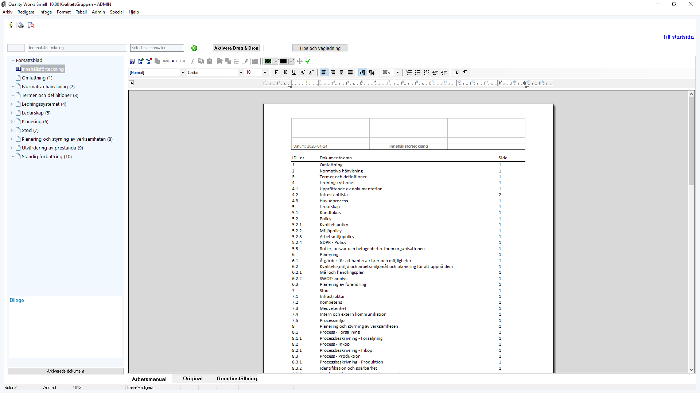Open the Calibri font dropdown
Image resolution: width=700 pixels, height=393 pixels.
[241, 73]
